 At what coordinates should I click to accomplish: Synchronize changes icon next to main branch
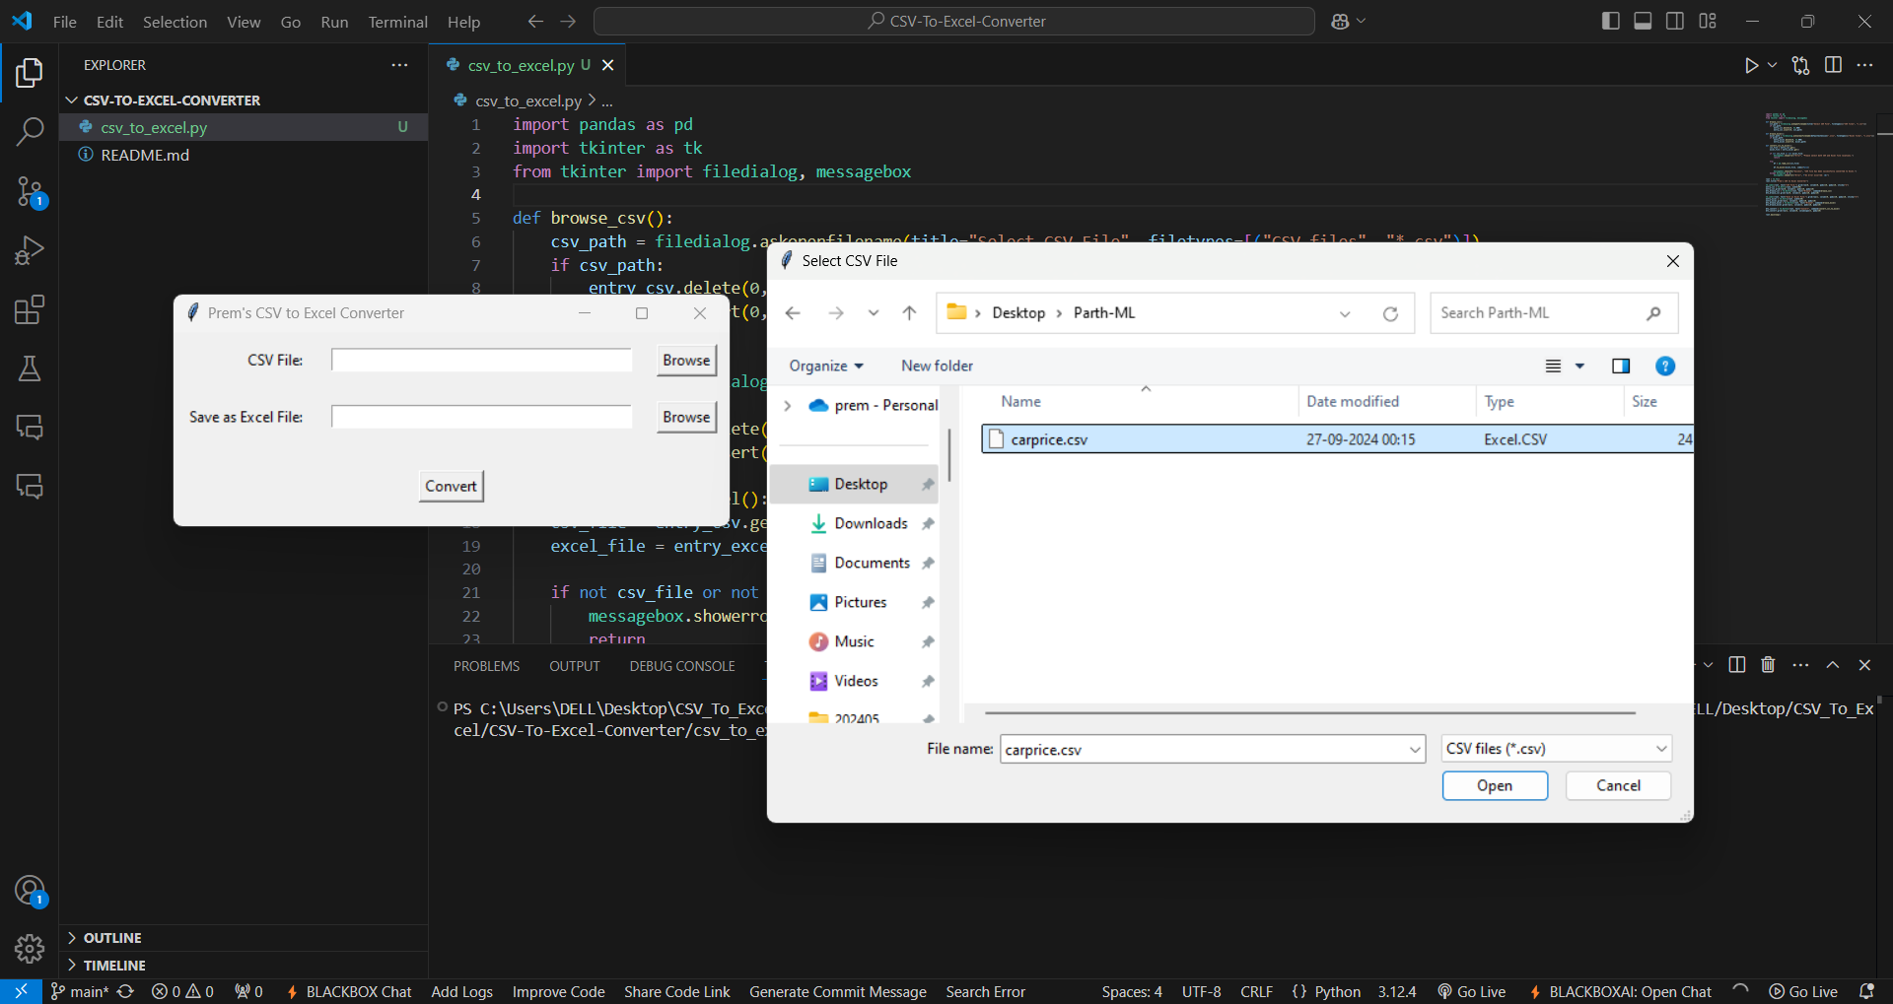point(125,991)
